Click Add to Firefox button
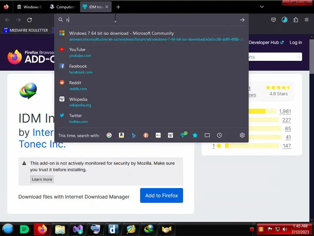 tap(161, 195)
